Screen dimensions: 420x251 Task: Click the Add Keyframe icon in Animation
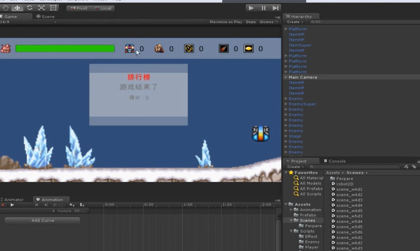pos(72,205)
